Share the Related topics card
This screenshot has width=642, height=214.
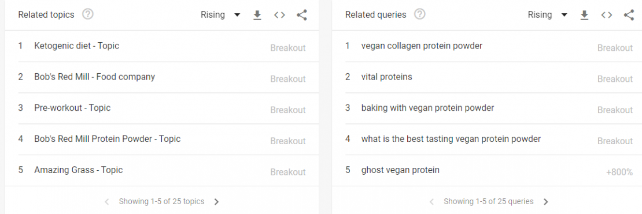(302, 15)
